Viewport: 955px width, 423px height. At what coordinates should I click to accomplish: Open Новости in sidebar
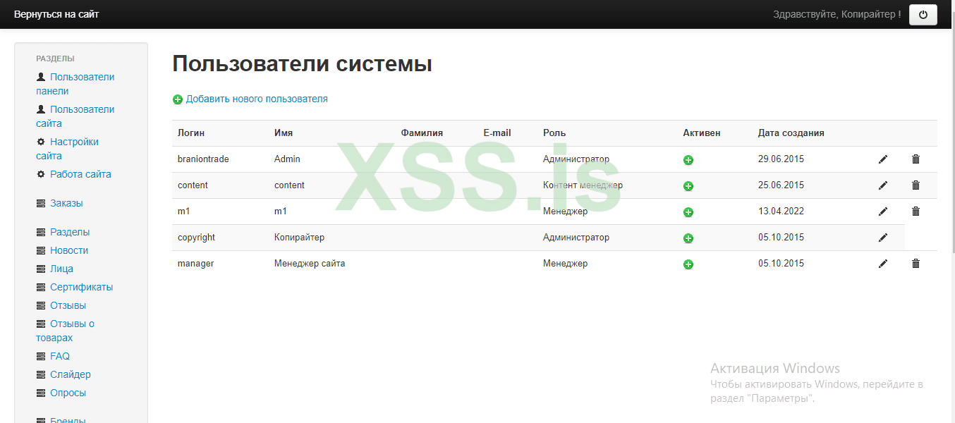[x=69, y=250]
